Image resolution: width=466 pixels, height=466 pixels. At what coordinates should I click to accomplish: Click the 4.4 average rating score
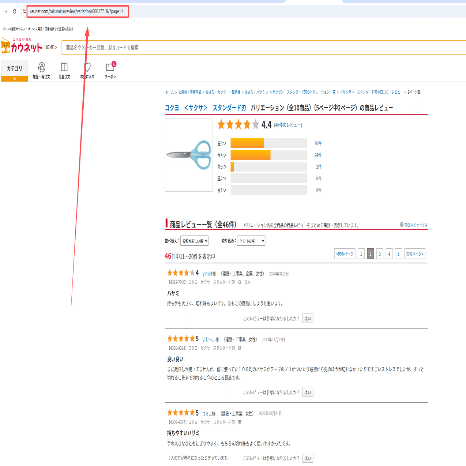pyautogui.click(x=267, y=125)
